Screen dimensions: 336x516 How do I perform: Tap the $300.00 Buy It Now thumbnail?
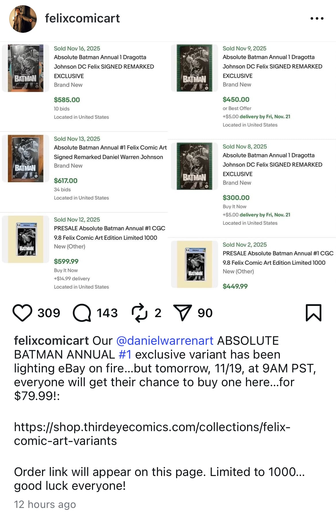(195, 166)
